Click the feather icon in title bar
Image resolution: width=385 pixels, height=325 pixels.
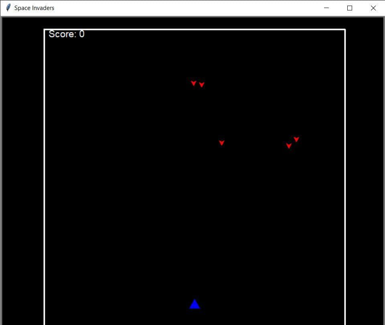8,8
